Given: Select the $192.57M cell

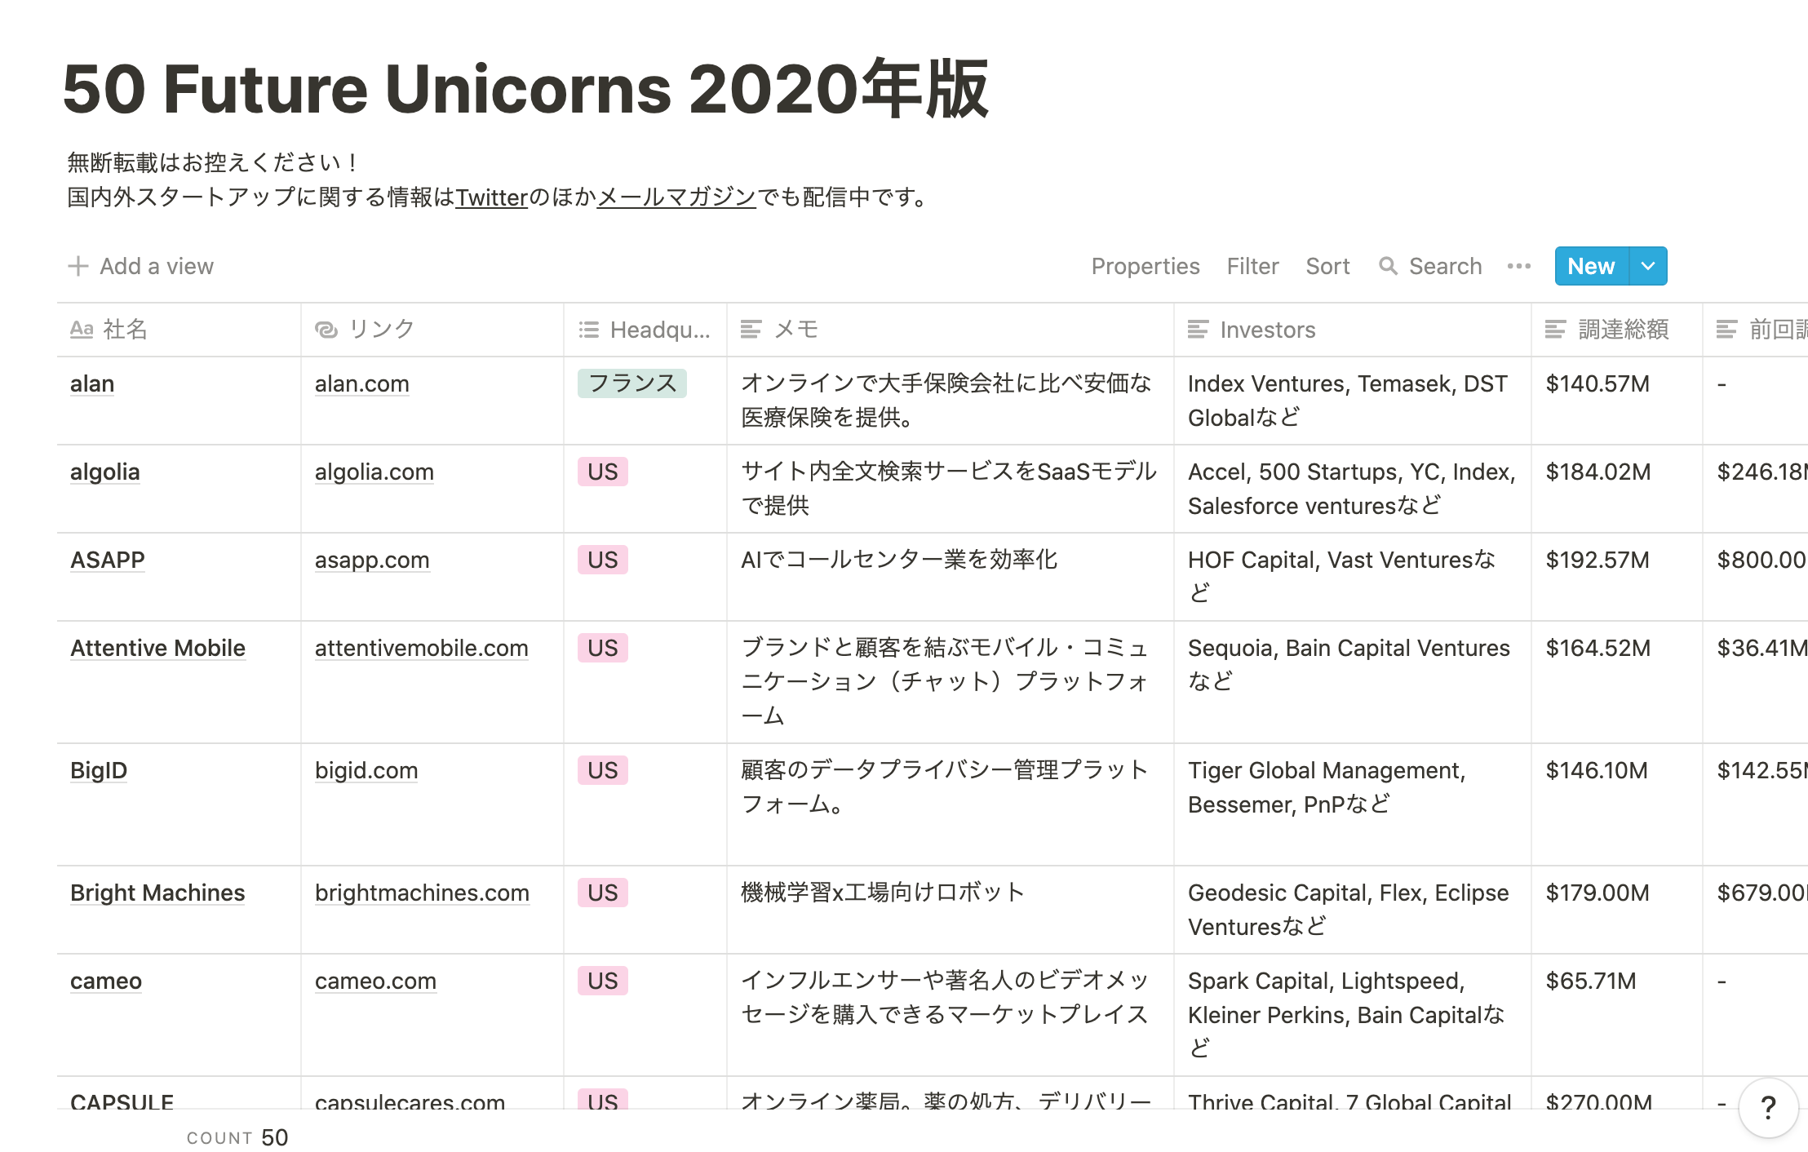Looking at the screenshot, I should pyautogui.click(x=1617, y=577).
